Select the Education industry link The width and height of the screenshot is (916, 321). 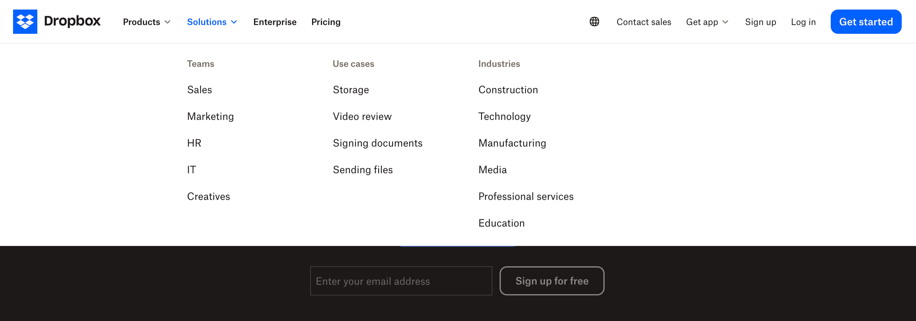click(501, 223)
